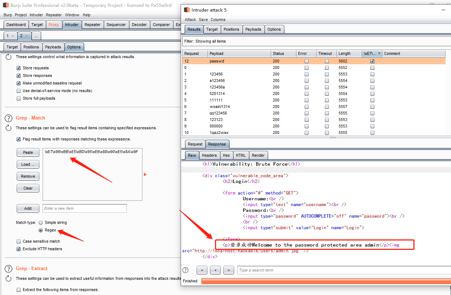The width and height of the screenshot is (451, 295).
Task: Switch to Hex response view tab
Action: [226, 155]
